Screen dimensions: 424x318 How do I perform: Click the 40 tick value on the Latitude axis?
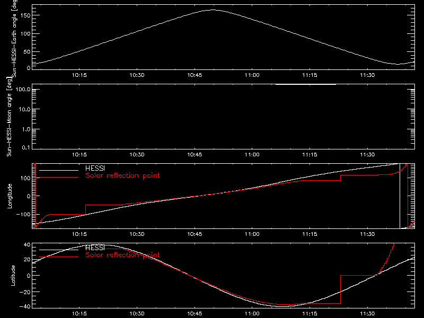[x=27, y=245]
